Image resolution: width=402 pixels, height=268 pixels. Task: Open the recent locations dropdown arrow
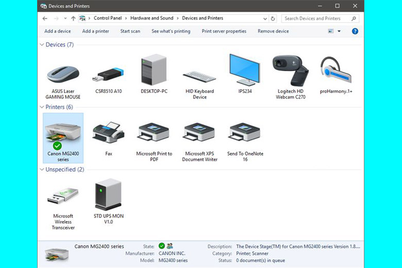tap(65, 19)
